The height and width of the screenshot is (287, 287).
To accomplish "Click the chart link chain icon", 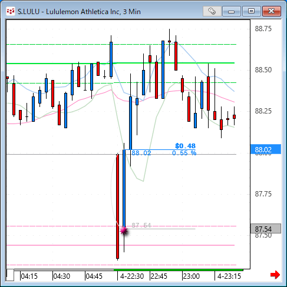I will tap(212, 11).
